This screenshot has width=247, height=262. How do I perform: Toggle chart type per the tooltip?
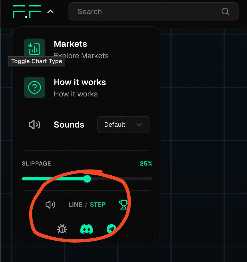pyautogui.click(x=87, y=205)
